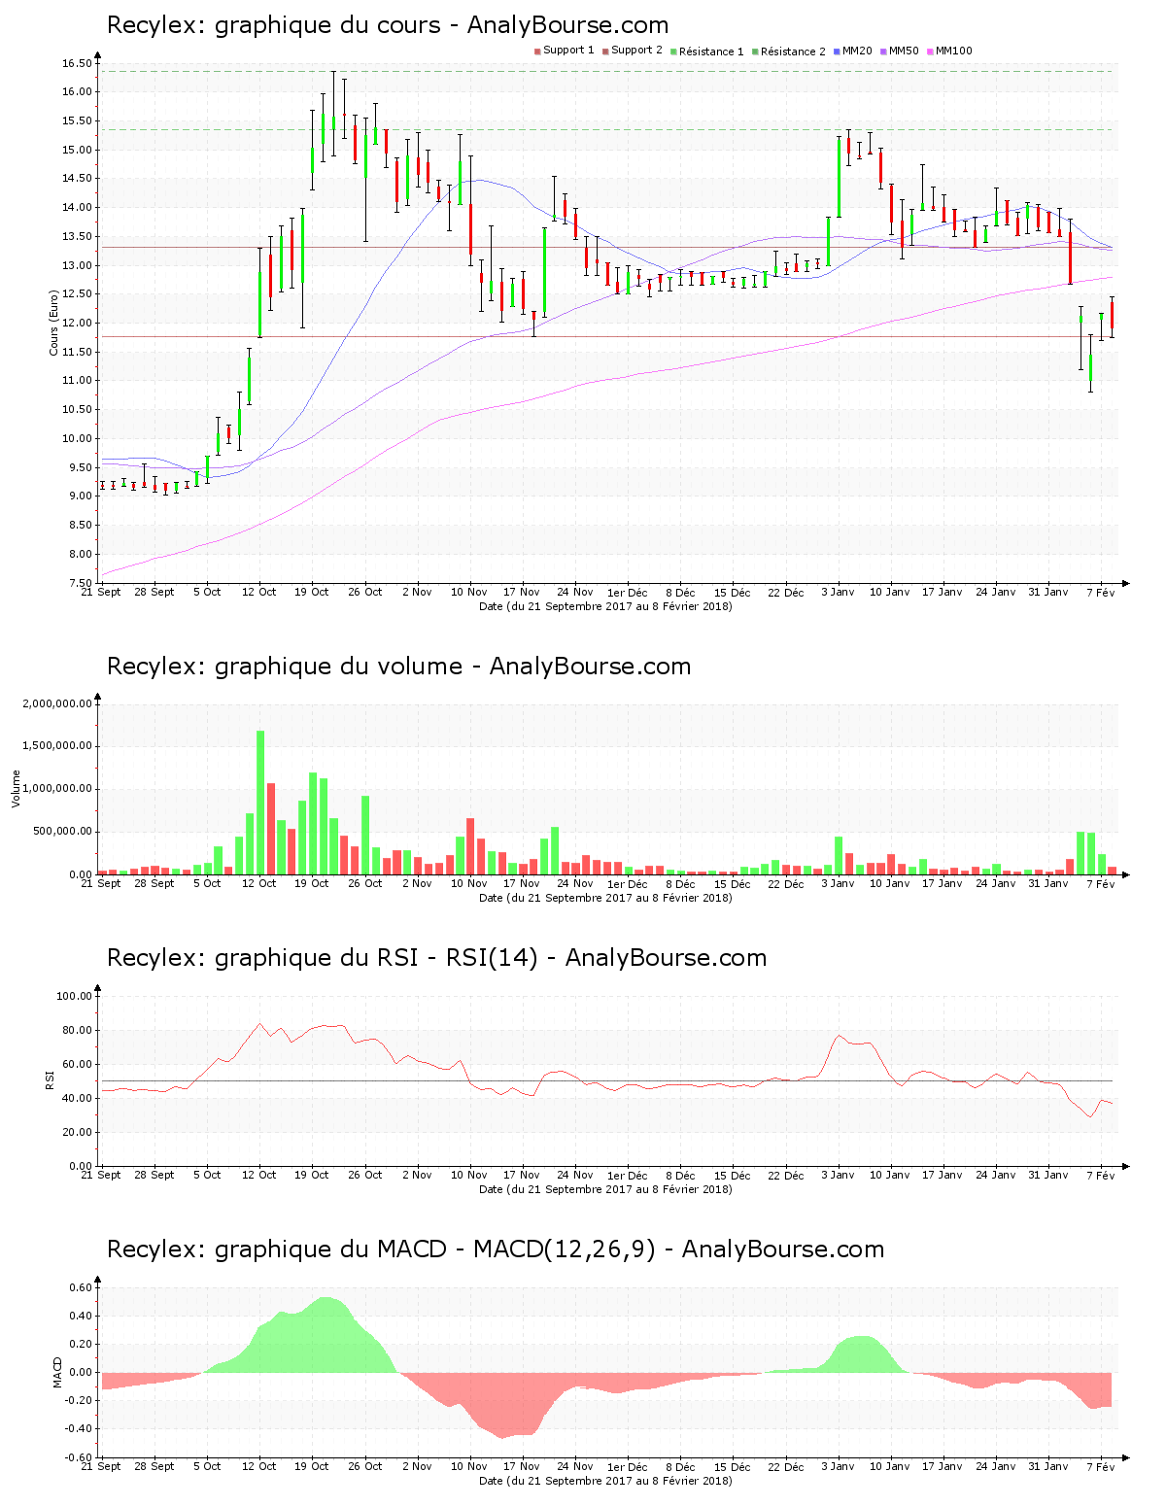Image resolution: width=1166 pixels, height=1506 pixels.
Task: Click the Résistance 1 legend color swatch
Action: click(x=673, y=51)
